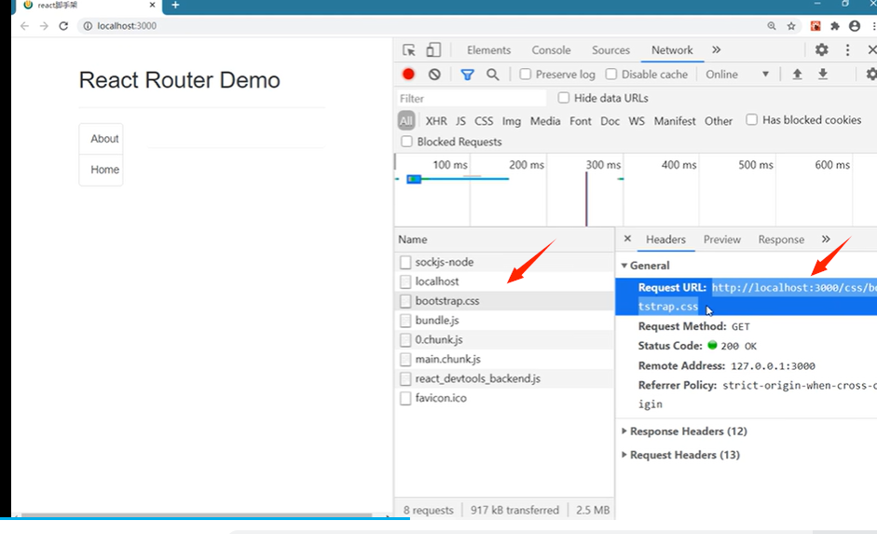877x534 pixels.
Task: Go back in browser history
Action: pos(24,26)
